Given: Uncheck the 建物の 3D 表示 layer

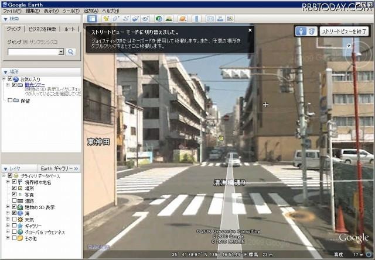Looking at the screenshot, I should tap(15, 206).
